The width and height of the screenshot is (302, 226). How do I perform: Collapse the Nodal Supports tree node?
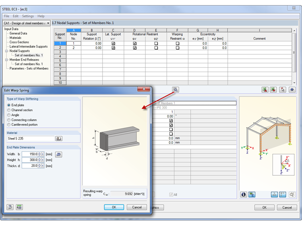(6, 51)
